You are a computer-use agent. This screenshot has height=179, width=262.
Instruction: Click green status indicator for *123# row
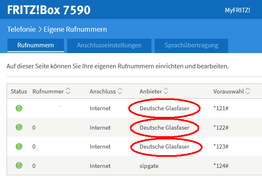pyautogui.click(x=19, y=146)
